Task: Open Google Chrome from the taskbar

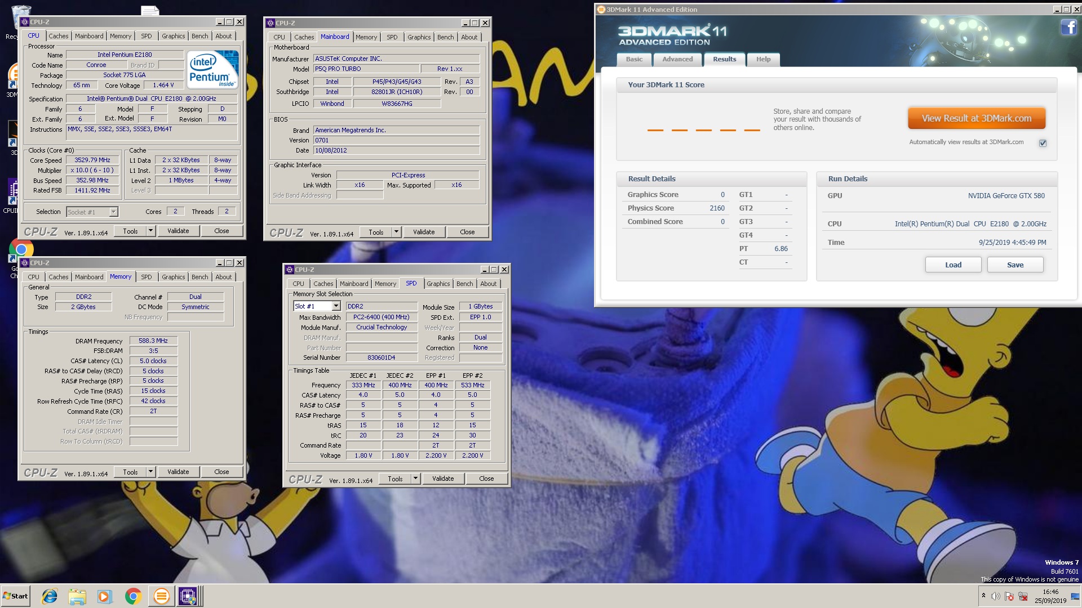Action: (x=133, y=596)
